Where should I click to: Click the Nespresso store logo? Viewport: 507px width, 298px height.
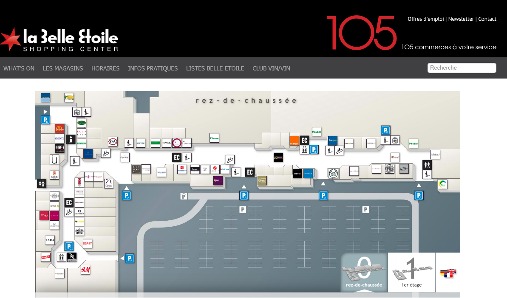tap(72, 257)
